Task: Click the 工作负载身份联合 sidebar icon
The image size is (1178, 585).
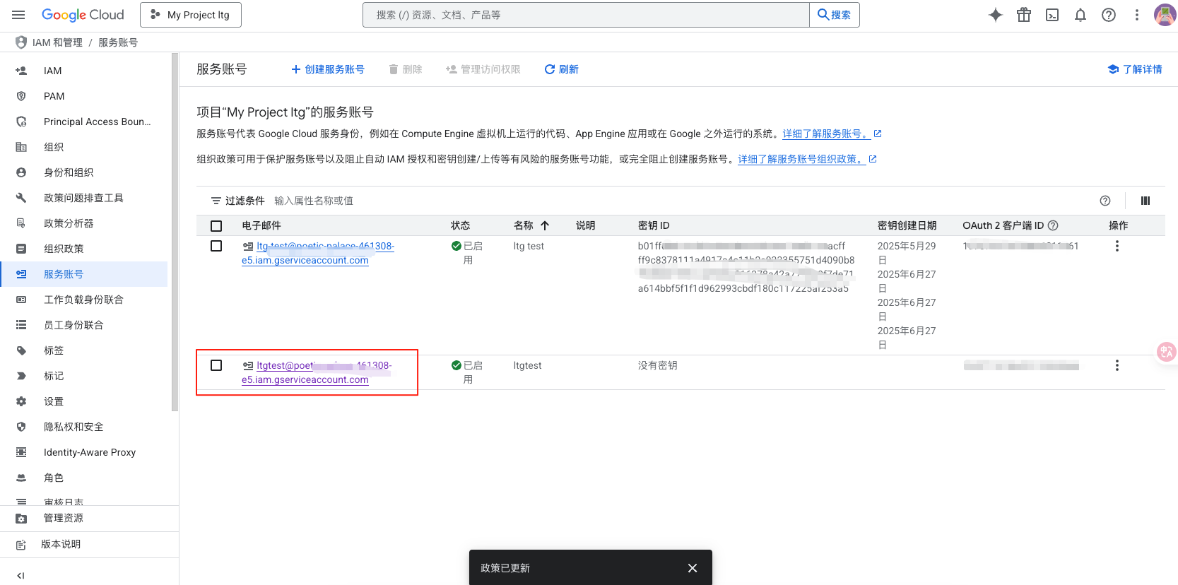Action: click(x=21, y=300)
